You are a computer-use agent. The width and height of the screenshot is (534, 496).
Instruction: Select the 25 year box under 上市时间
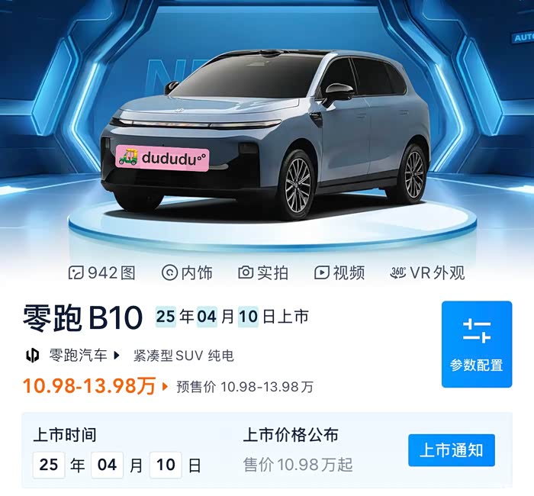click(49, 465)
